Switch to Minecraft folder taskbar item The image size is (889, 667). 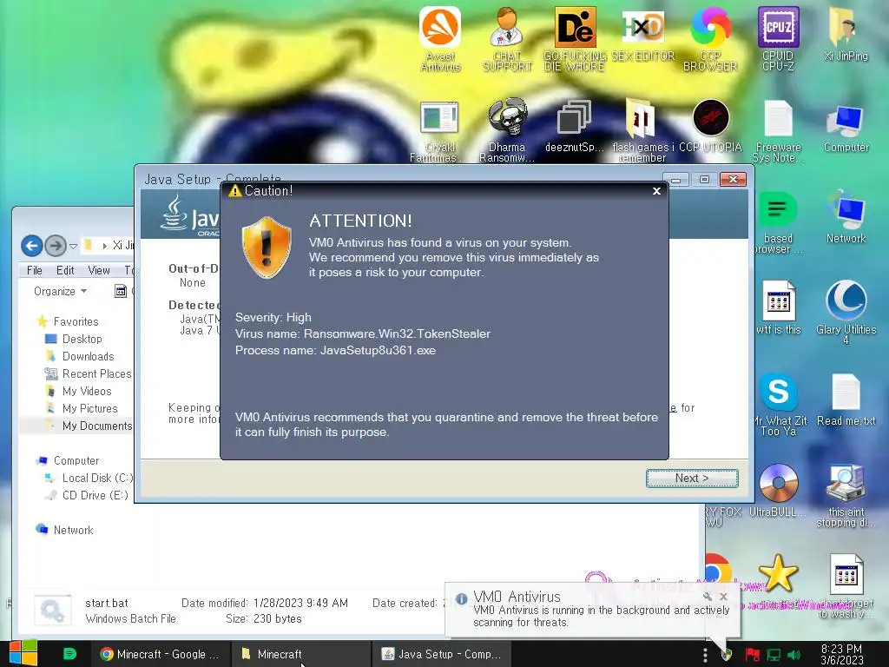coord(300,654)
